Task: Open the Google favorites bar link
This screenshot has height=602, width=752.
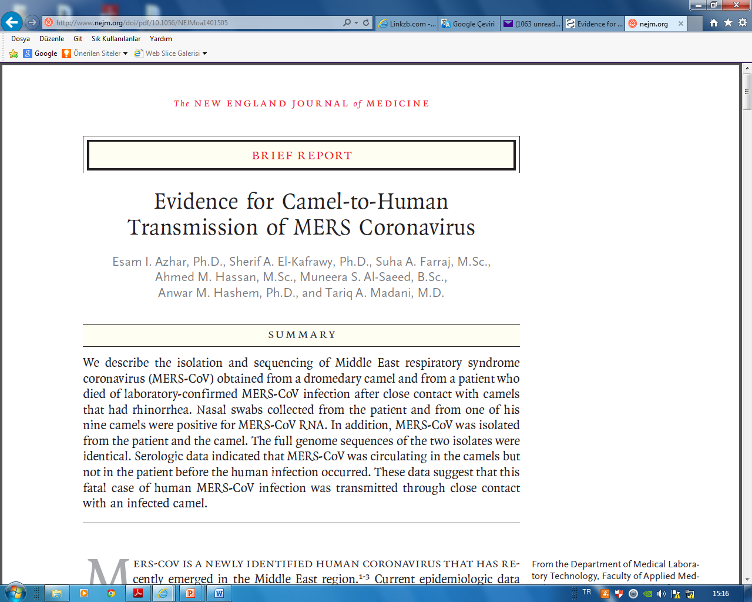Action: coord(40,53)
